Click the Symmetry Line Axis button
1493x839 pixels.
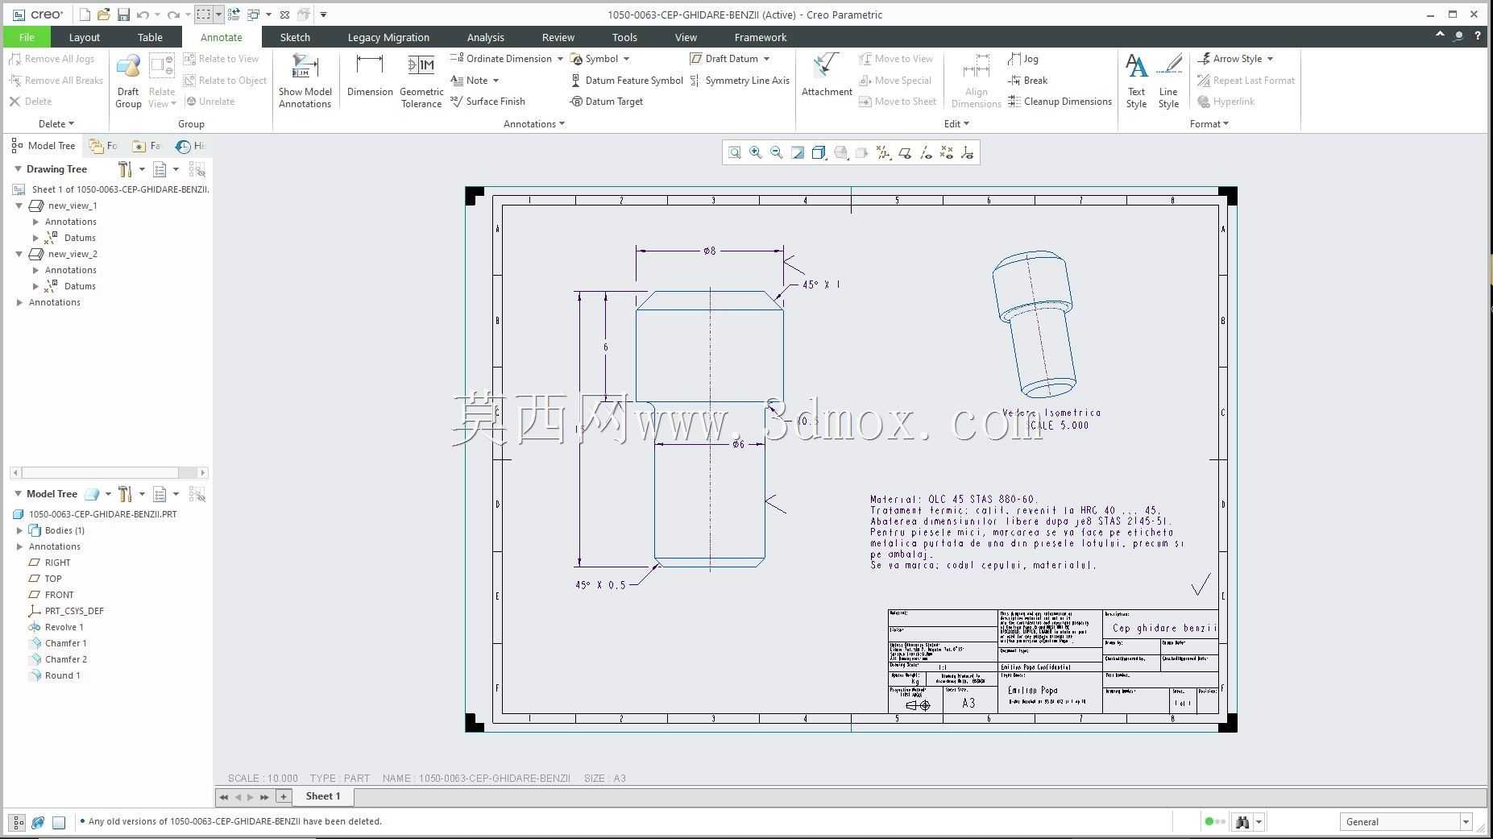[740, 81]
